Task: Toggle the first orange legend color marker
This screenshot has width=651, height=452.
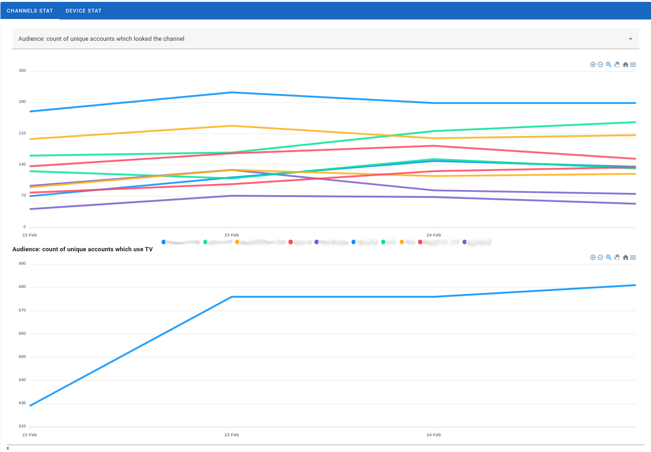Action: [237, 242]
